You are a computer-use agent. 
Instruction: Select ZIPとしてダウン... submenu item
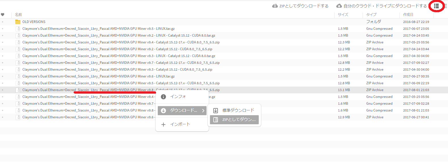[x=234, y=120]
